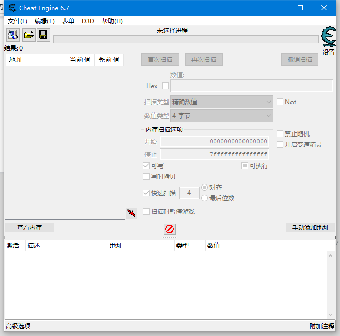Open 高级选项 at bottom left

pyautogui.click(x=18, y=326)
